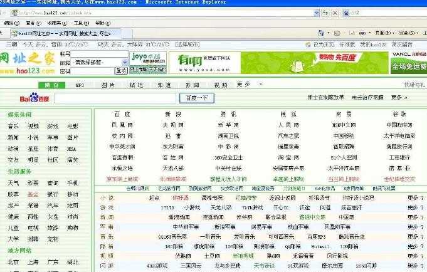427x272 pixels.
Task: Click the search provider icon in IE search box
Action: click(x=346, y=13)
